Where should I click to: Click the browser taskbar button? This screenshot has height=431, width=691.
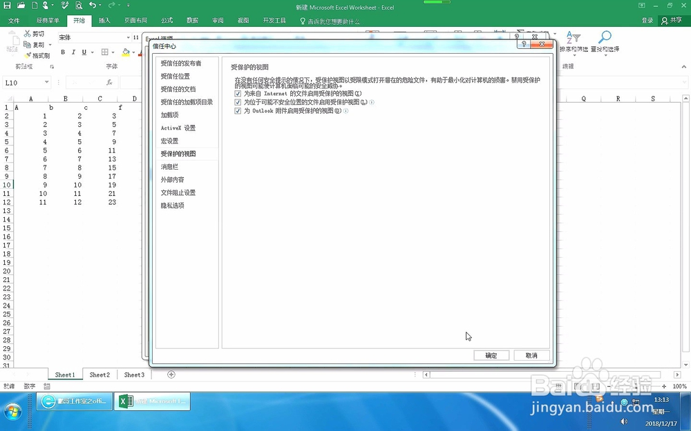tap(74, 401)
